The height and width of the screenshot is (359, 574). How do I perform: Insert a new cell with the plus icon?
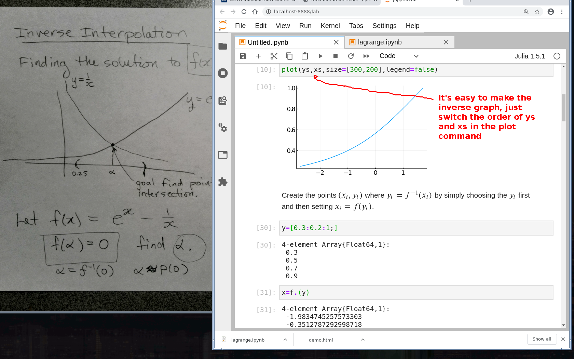pos(258,56)
